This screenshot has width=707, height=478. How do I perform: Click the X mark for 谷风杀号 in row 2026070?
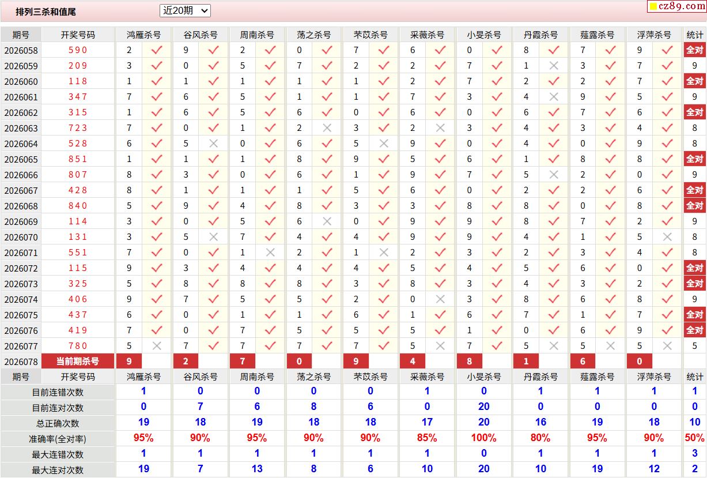coord(213,237)
